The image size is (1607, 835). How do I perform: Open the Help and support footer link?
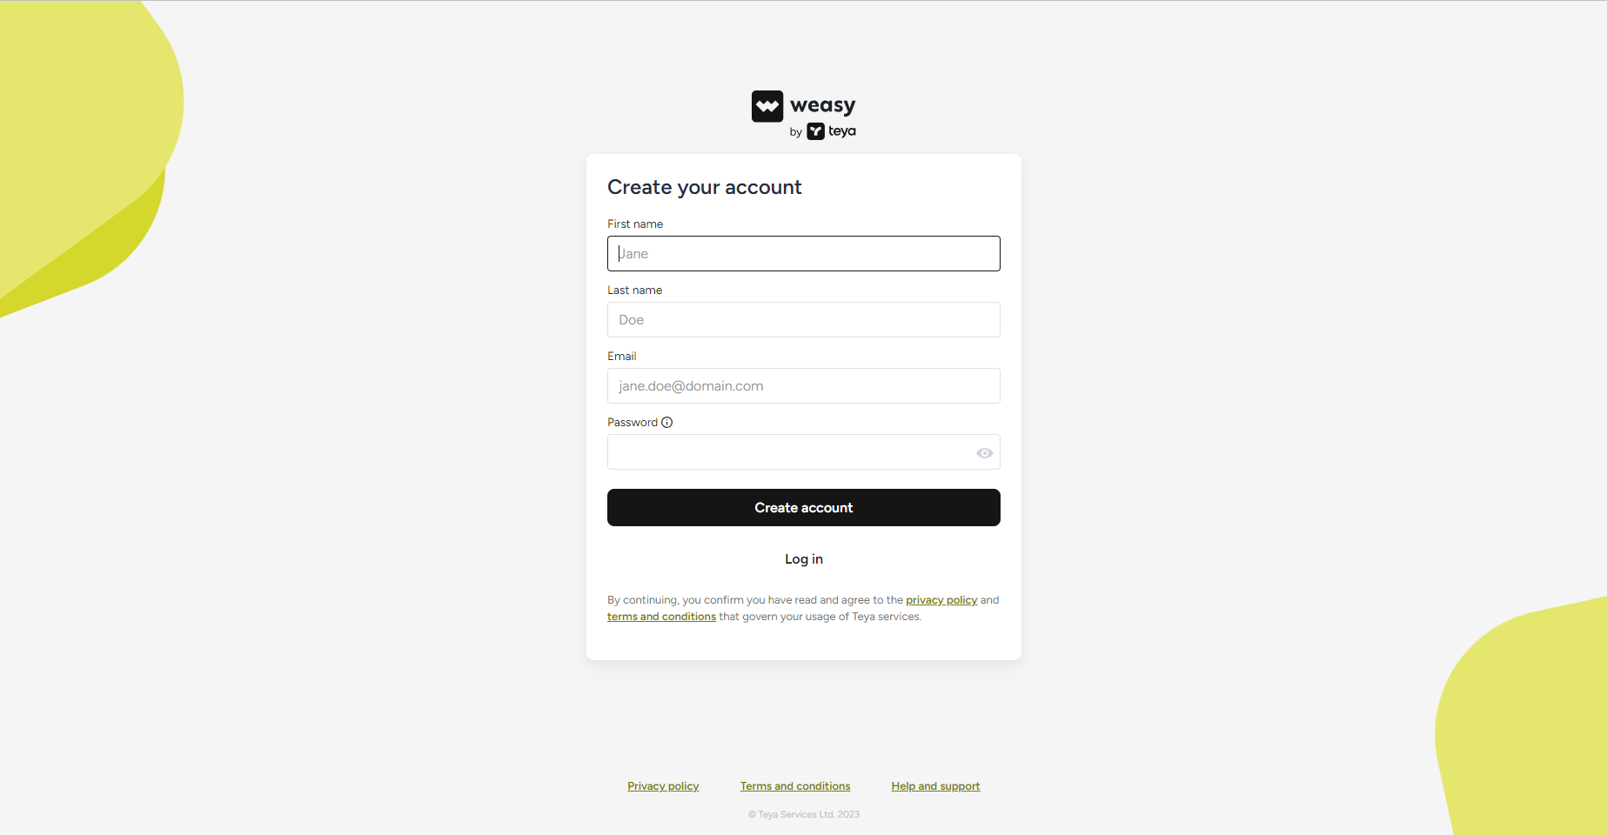click(935, 786)
